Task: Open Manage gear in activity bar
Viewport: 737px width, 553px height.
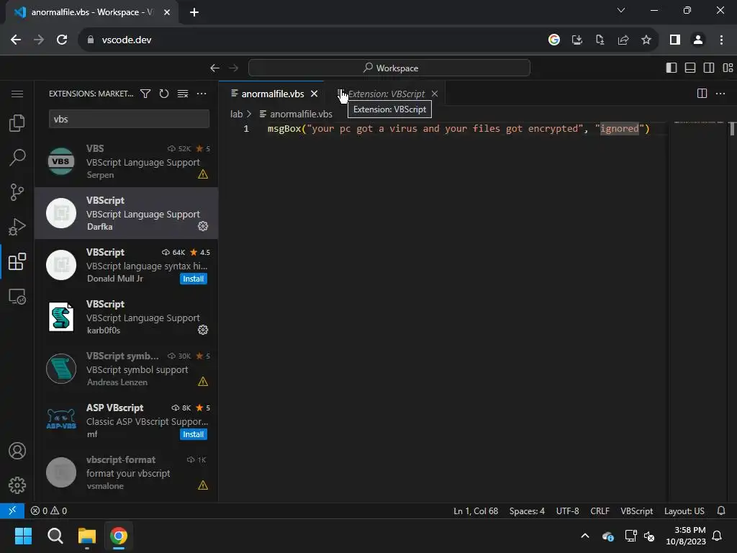Action: click(17, 485)
